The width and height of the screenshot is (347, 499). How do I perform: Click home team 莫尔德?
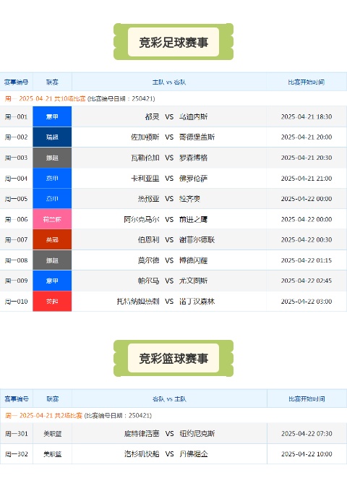(148, 260)
